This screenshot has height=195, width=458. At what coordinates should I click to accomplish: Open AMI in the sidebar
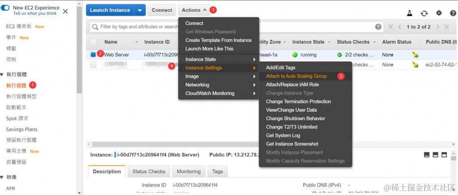(x=11, y=189)
